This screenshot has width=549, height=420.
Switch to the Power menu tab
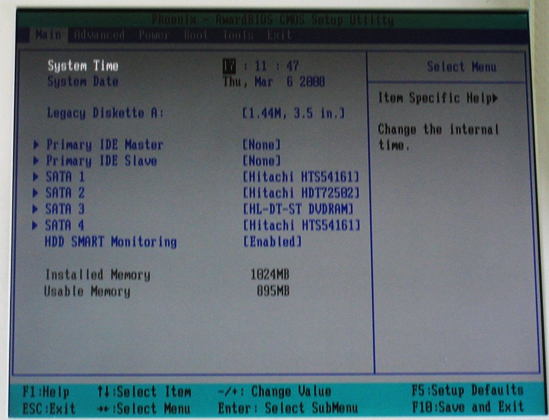pos(154,35)
